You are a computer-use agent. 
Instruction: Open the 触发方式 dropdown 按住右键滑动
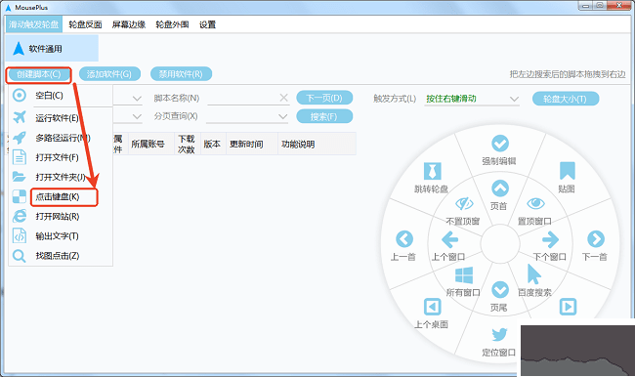coord(472,99)
